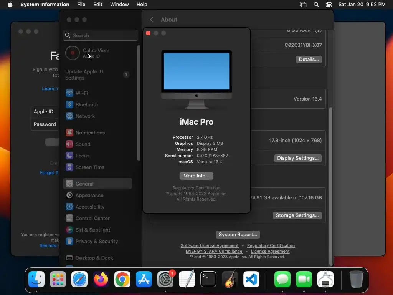Open Trash in the Dock

[x=357, y=279]
